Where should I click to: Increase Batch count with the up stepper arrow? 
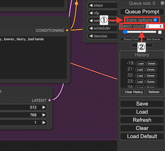pos(161,25)
